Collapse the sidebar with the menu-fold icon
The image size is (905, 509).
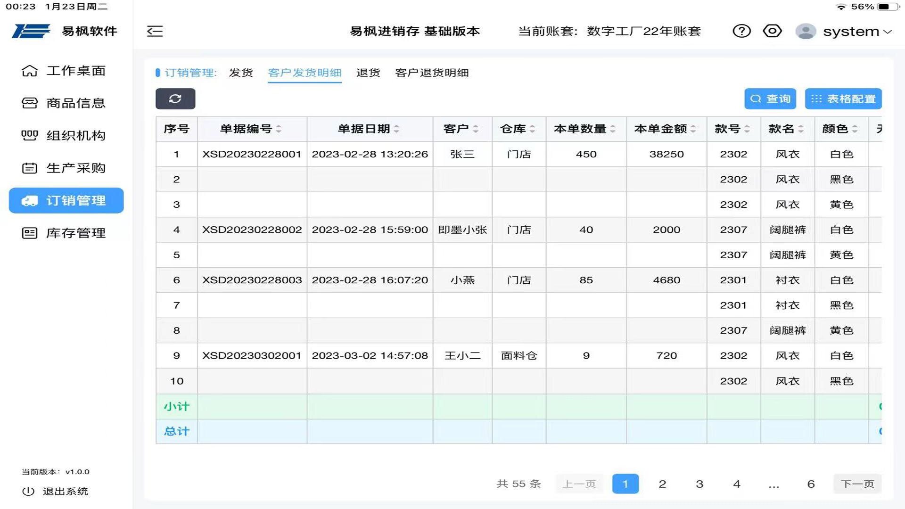tap(155, 31)
